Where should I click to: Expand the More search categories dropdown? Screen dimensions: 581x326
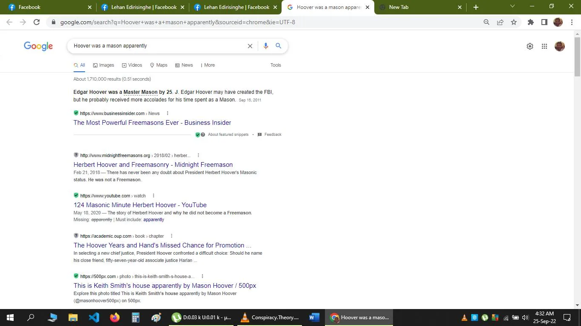click(x=208, y=65)
